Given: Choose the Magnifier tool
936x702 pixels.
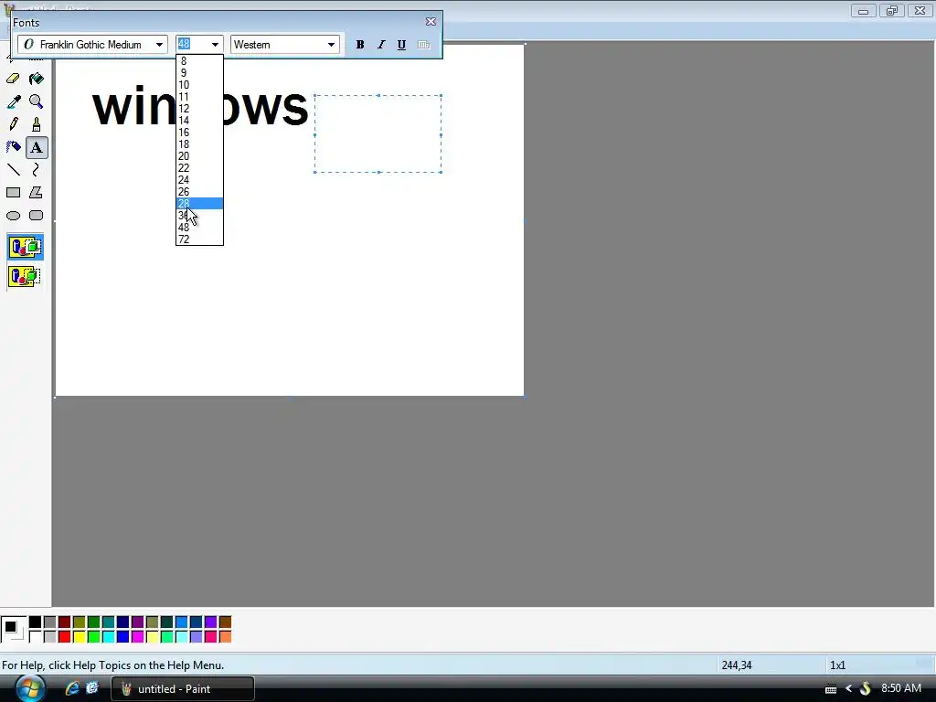Looking at the screenshot, I should (37, 102).
